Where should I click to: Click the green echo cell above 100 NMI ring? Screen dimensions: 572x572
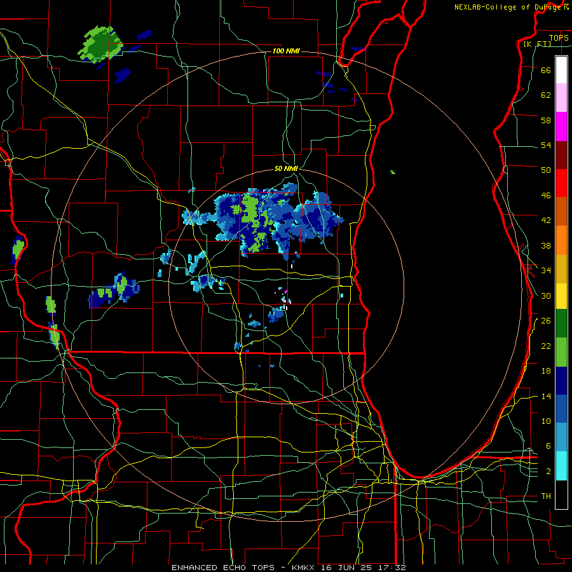tap(100, 44)
